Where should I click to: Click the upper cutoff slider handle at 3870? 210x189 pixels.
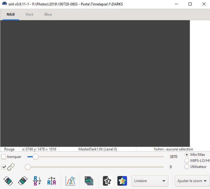[x=36, y=157]
